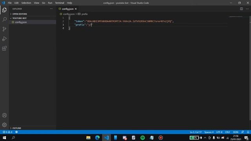Viewport: 251px width, 141px height.
Task: Open the Search view in activity bar
Action: 4,20
